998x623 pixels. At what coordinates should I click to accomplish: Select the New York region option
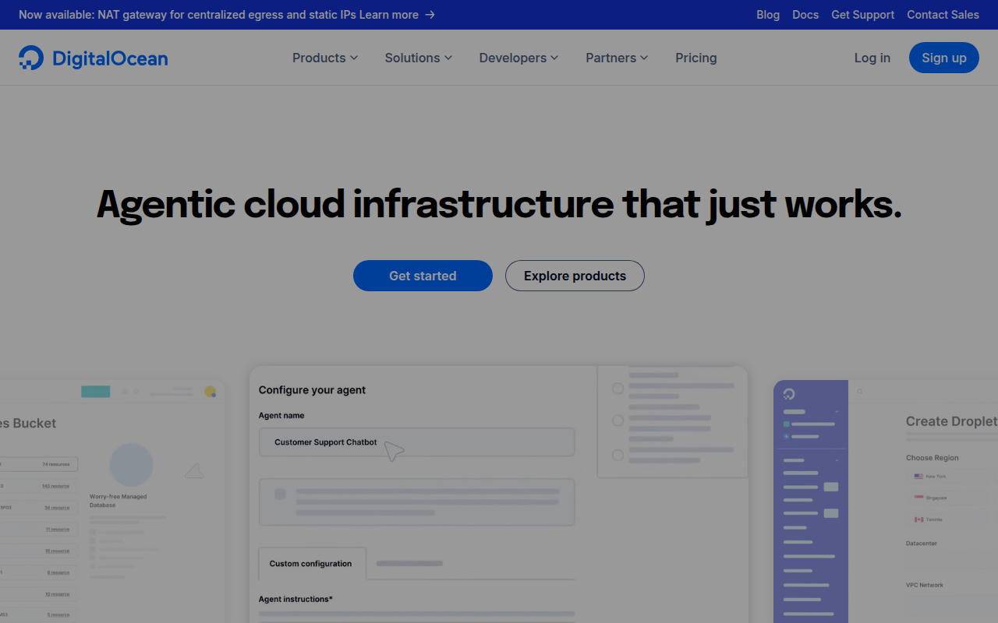click(936, 476)
